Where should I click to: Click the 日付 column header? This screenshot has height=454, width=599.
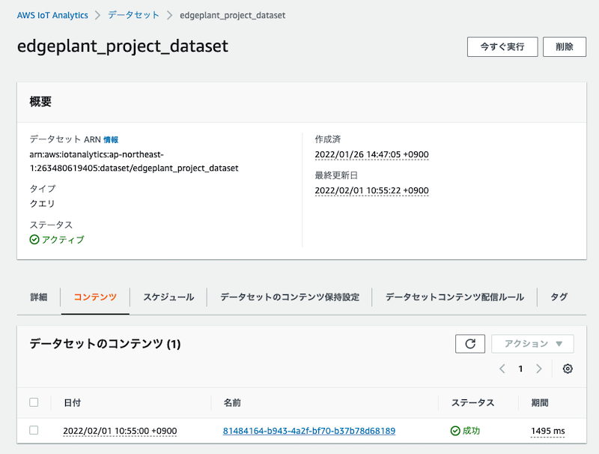point(72,402)
